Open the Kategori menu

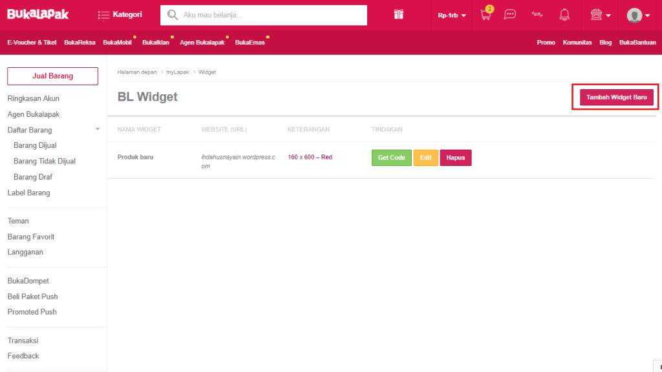click(120, 15)
